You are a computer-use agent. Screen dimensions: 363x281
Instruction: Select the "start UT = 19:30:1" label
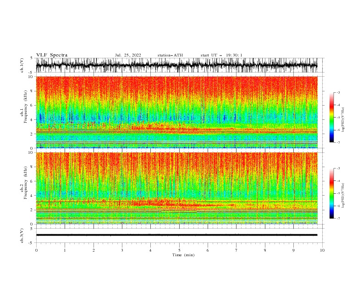click(221, 55)
